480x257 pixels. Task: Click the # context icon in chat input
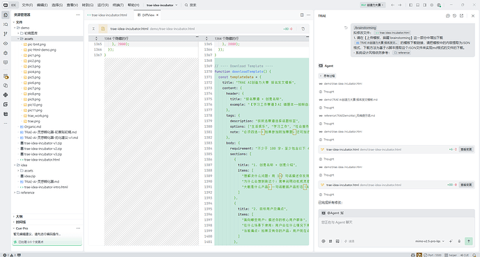tap(330, 241)
